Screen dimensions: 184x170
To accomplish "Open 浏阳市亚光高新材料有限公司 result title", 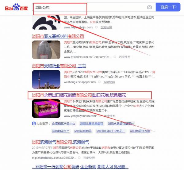I will [x=58, y=36].
